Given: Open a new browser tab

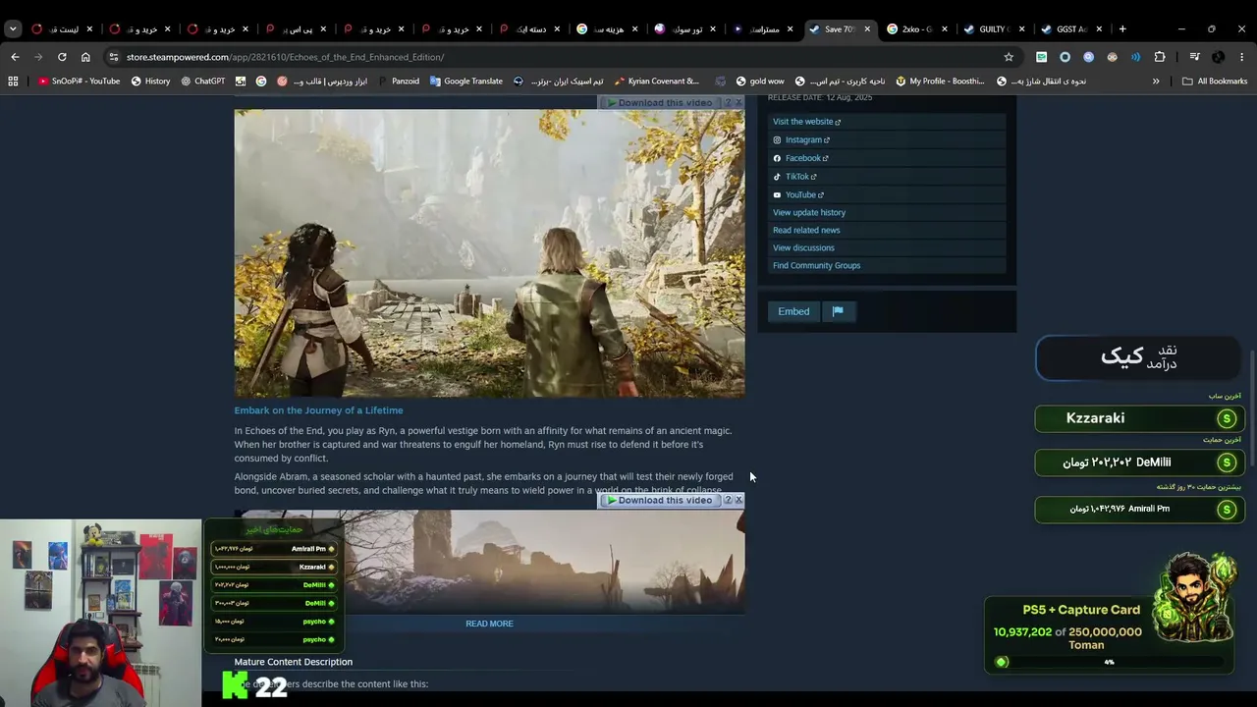Looking at the screenshot, I should [x=1122, y=29].
